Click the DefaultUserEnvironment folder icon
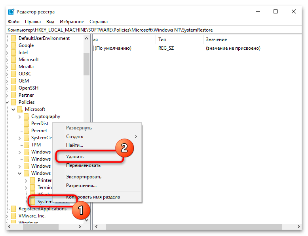 pos(13,38)
